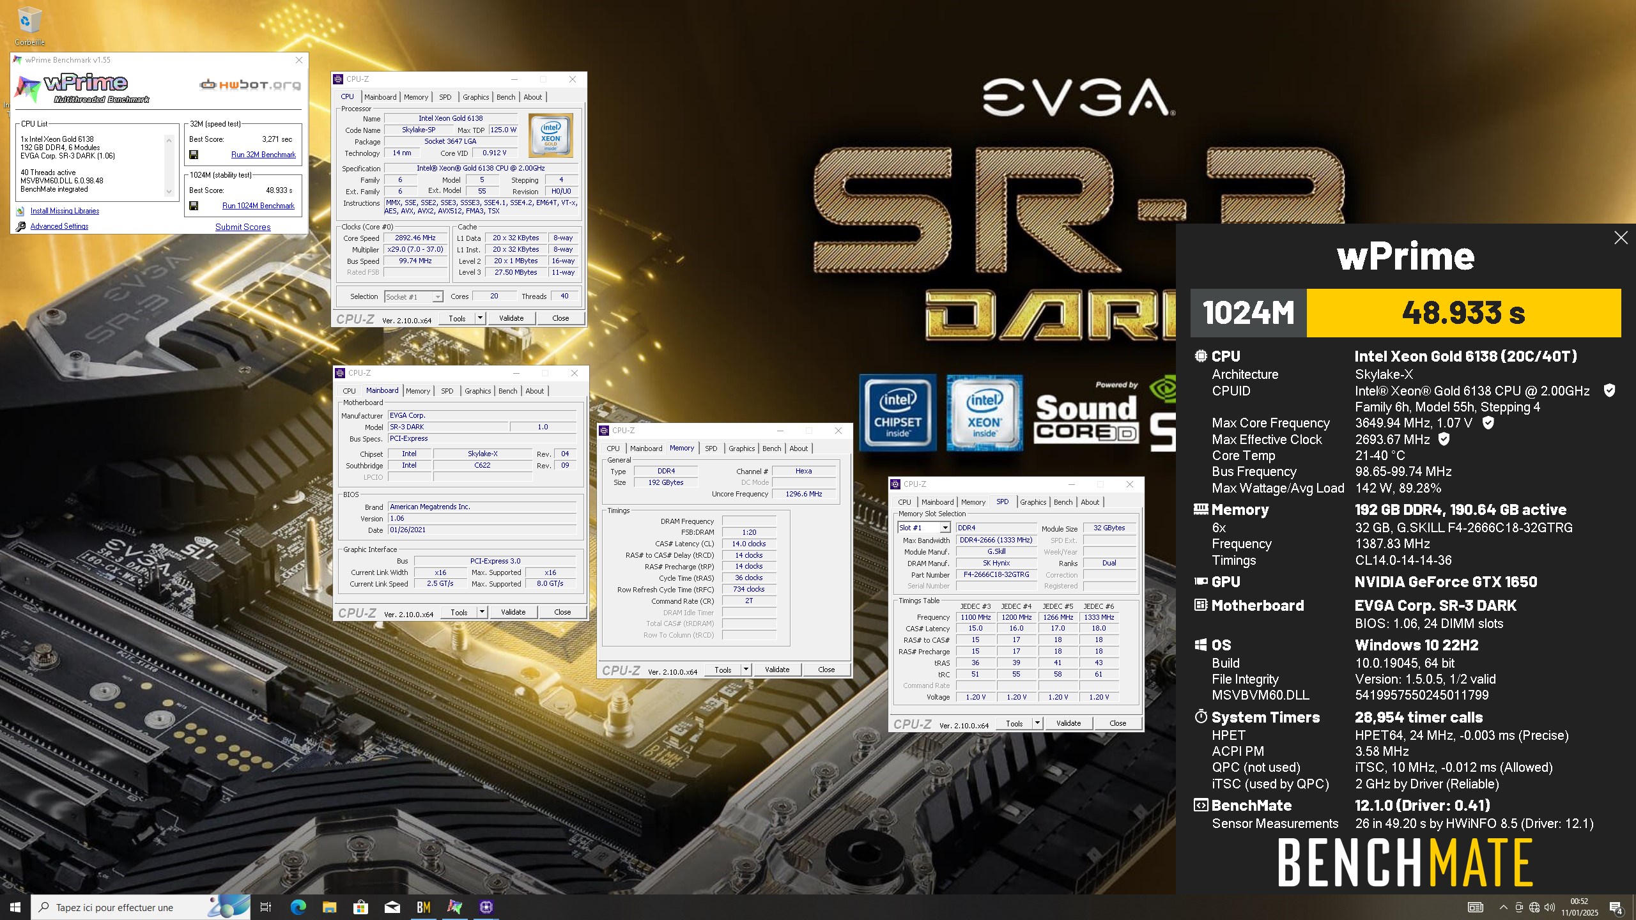The image size is (1636, 920).
Task: Close the BenchMate wPrime result panel
Action: (x=1621, y=238)
